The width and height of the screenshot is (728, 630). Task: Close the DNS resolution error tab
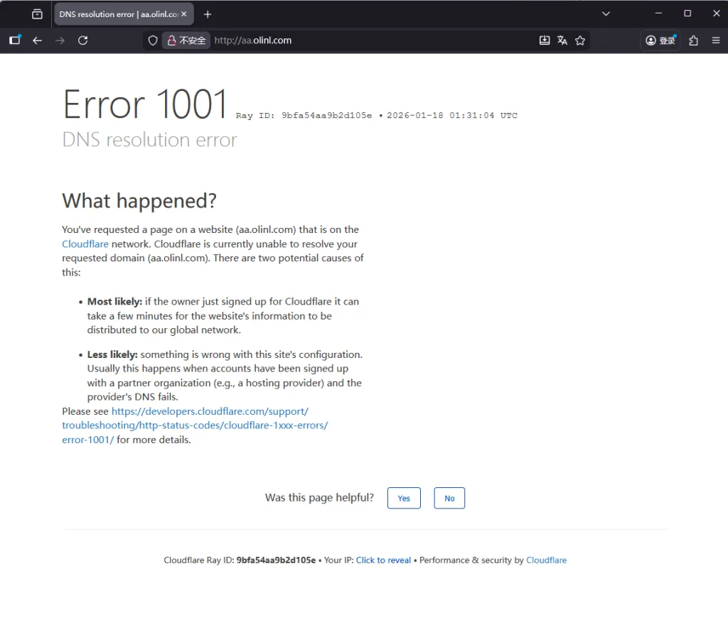[184, 14]
